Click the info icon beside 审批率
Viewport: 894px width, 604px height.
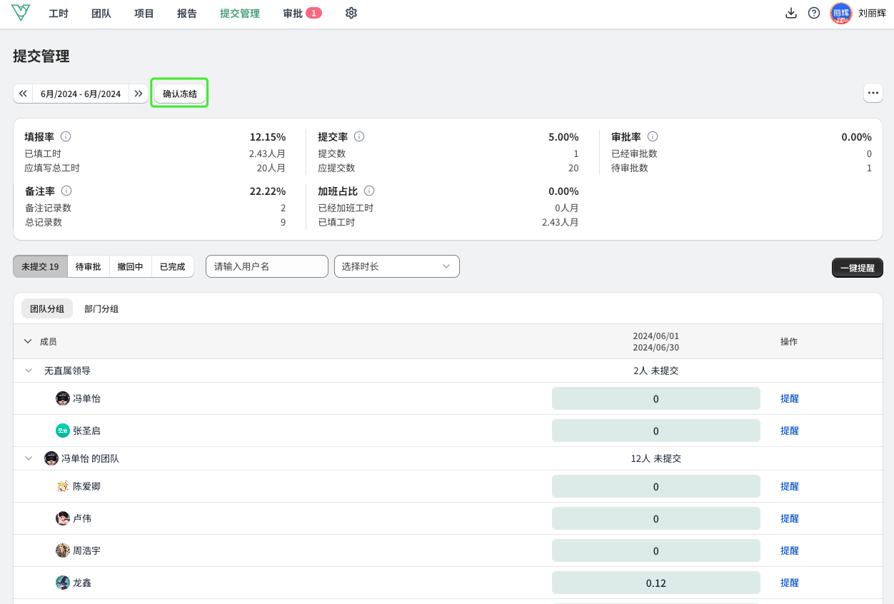(653, 136)
